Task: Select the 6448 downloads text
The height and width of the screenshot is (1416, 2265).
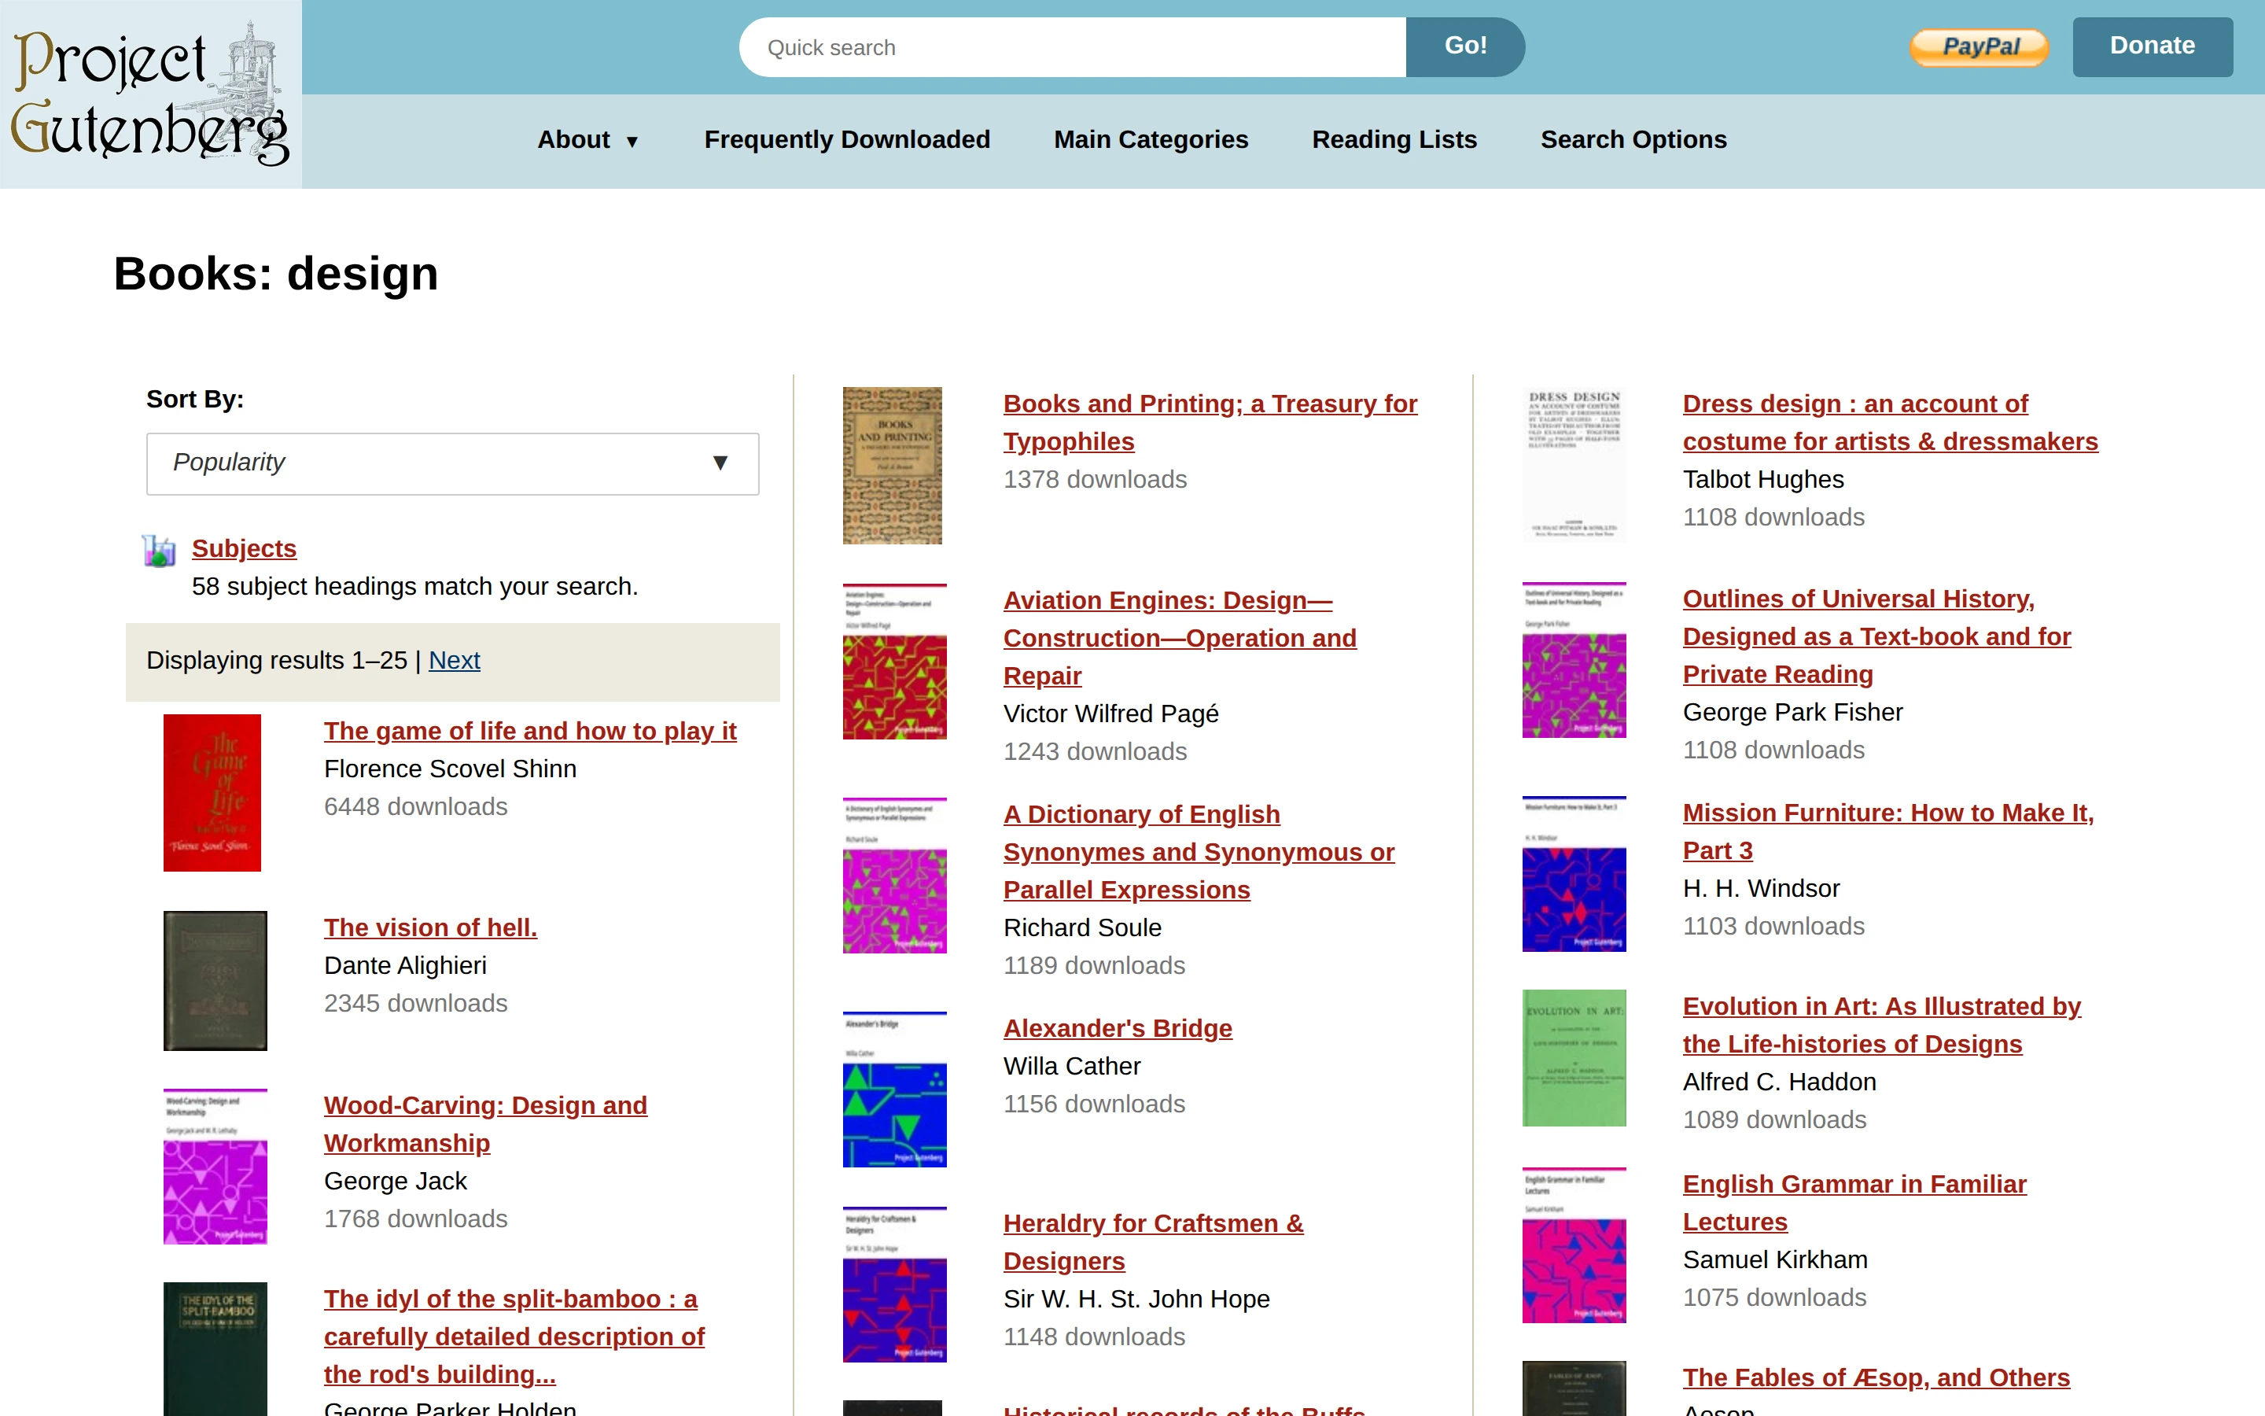Action: coord(415,806)
